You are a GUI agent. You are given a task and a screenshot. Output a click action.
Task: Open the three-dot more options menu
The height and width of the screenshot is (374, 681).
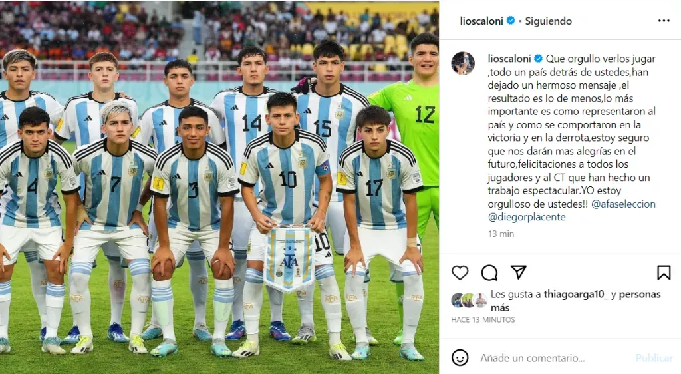[664, 21]
